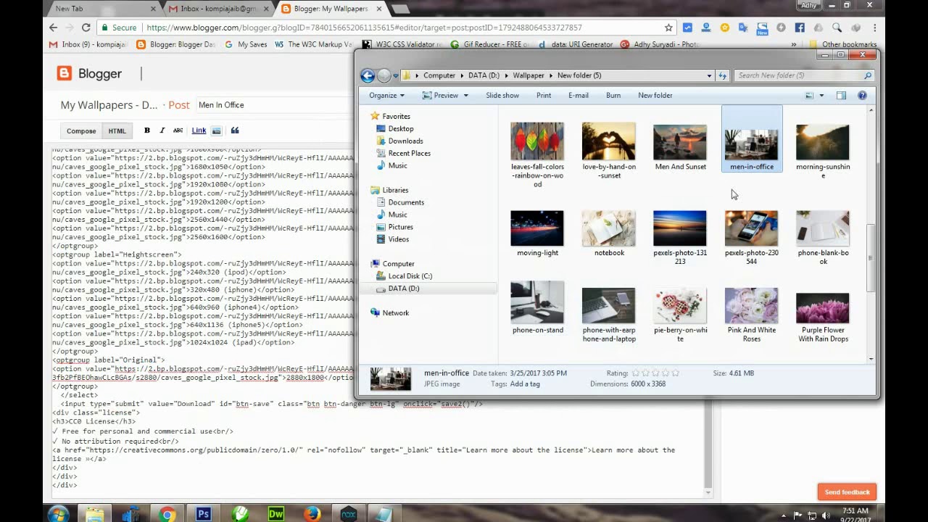
Task: Select Desktop in Favorites
Action: 400,129
